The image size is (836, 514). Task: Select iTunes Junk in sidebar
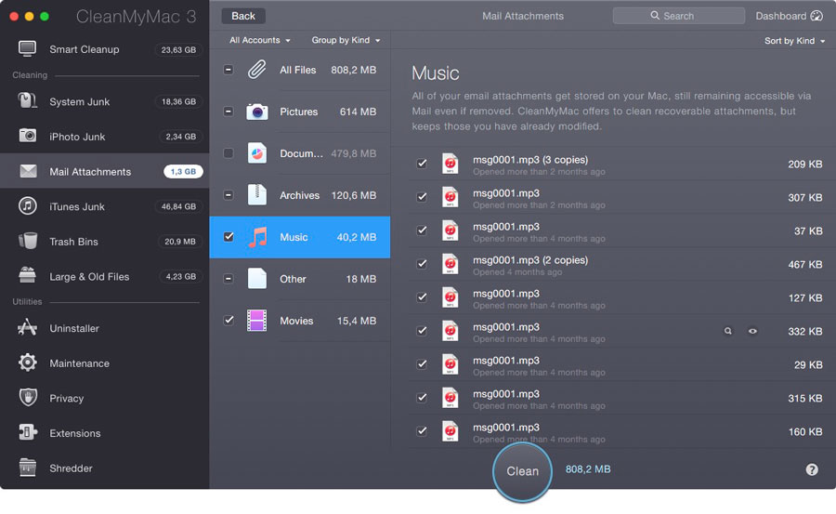(x=104, y=206)
